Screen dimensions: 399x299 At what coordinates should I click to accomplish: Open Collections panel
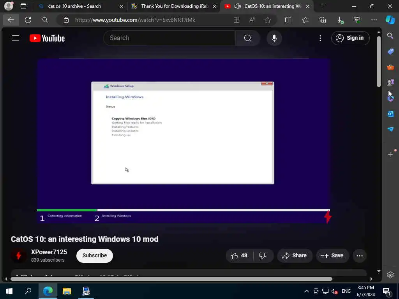tap(323, 20)
